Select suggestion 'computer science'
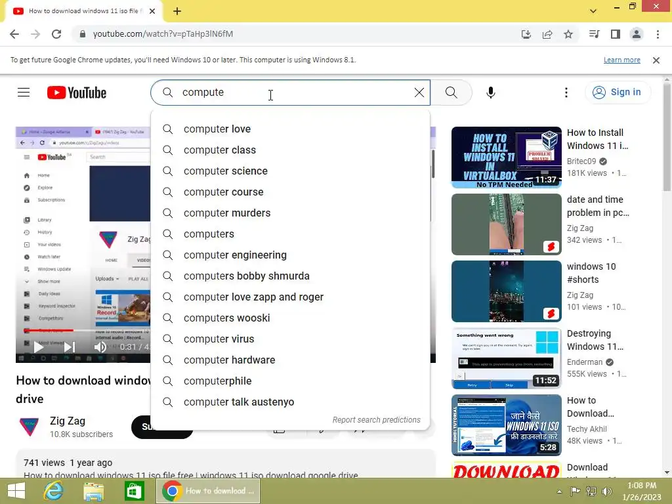Viewport: 672px width, 504px height. tap(290, 171)
